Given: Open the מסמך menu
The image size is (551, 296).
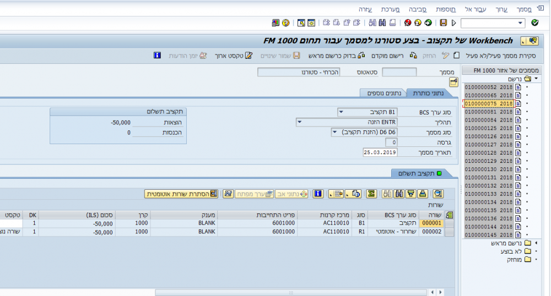Looking at the screenshot, I should pyautogui.click(x=524, y=9).
